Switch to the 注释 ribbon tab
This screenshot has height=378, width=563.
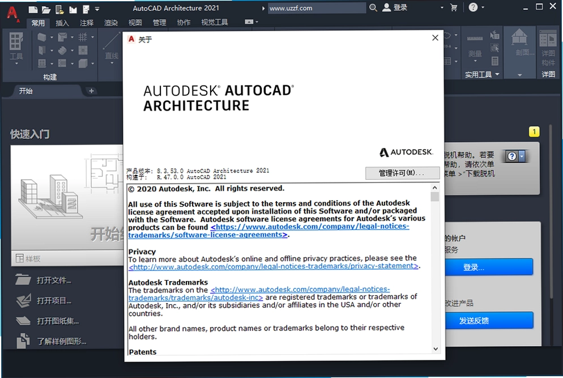coord(87,23)
